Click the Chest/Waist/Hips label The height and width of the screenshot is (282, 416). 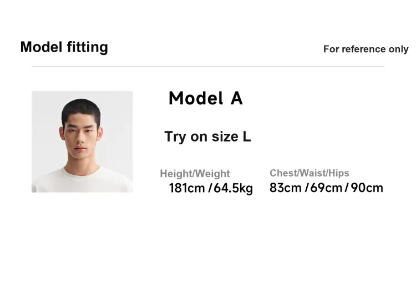click(x=310, y=173)
